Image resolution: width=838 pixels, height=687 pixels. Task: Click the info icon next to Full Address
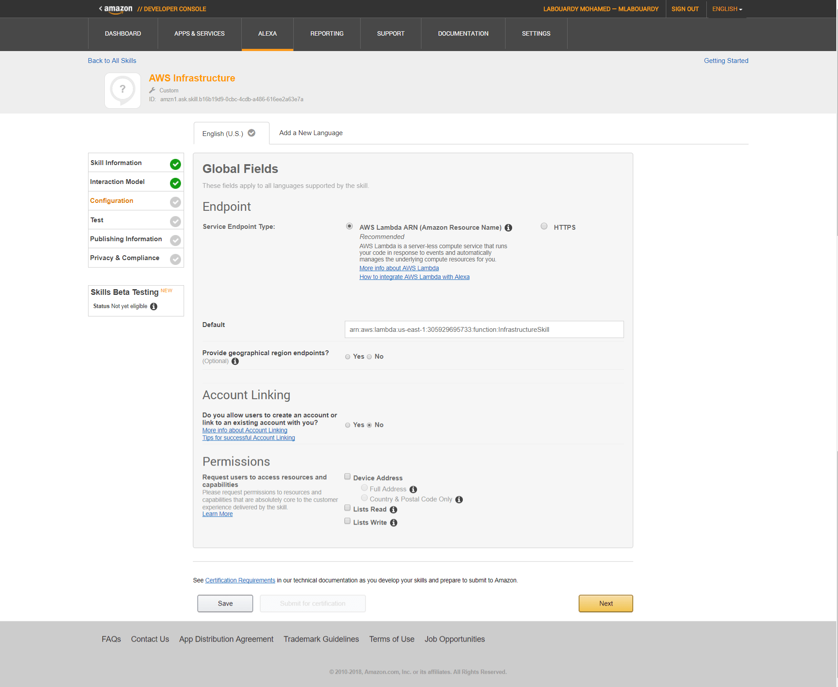pos(413,489)
